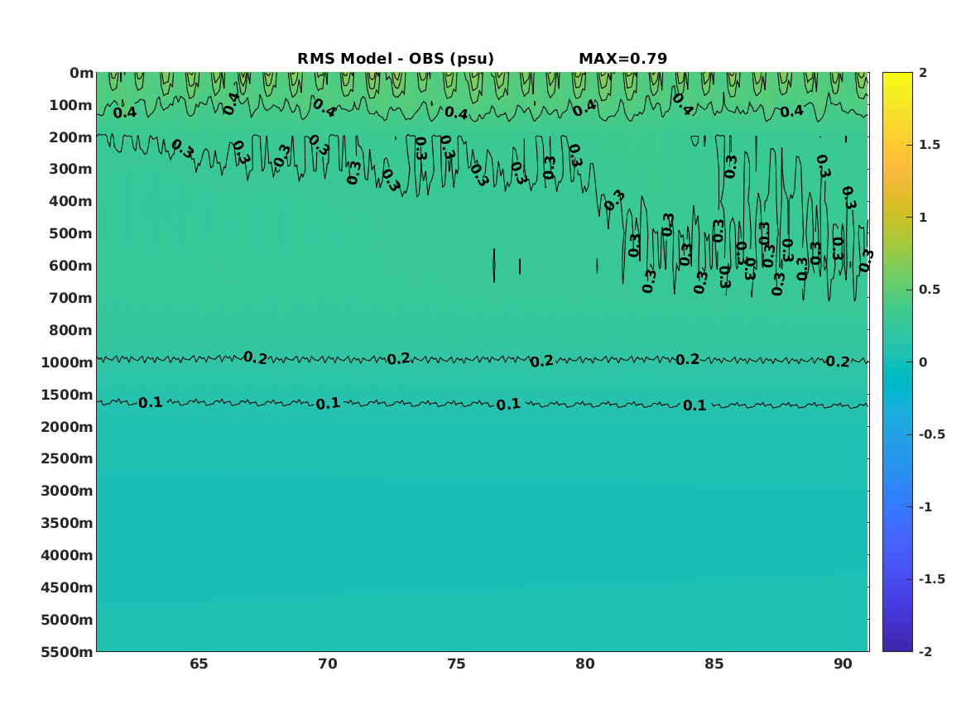Click the colorbar tick label '2'

click(x=923, y=73)
